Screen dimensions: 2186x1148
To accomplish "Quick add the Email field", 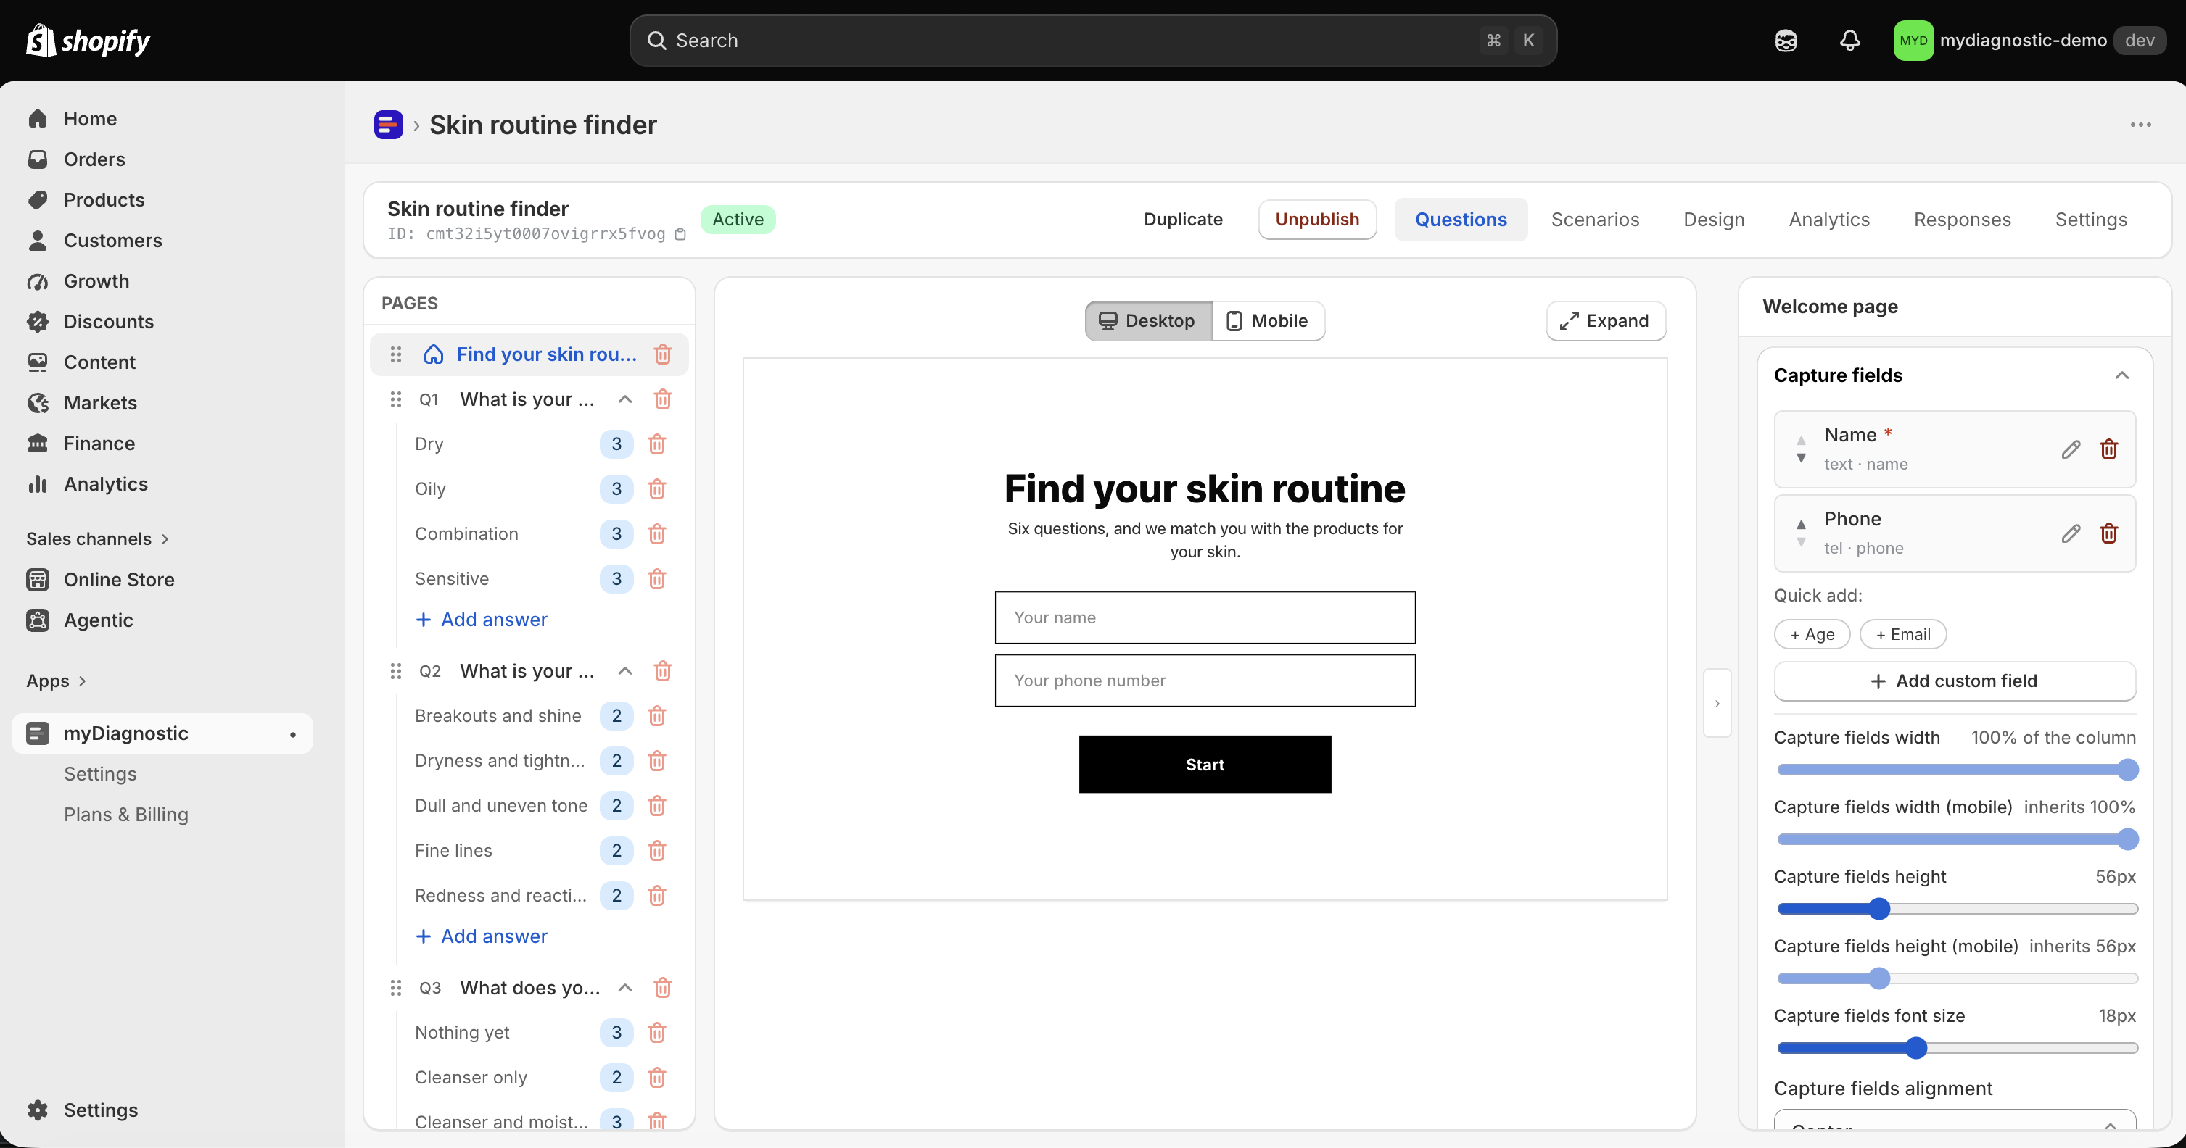I will pos(1902,634).
